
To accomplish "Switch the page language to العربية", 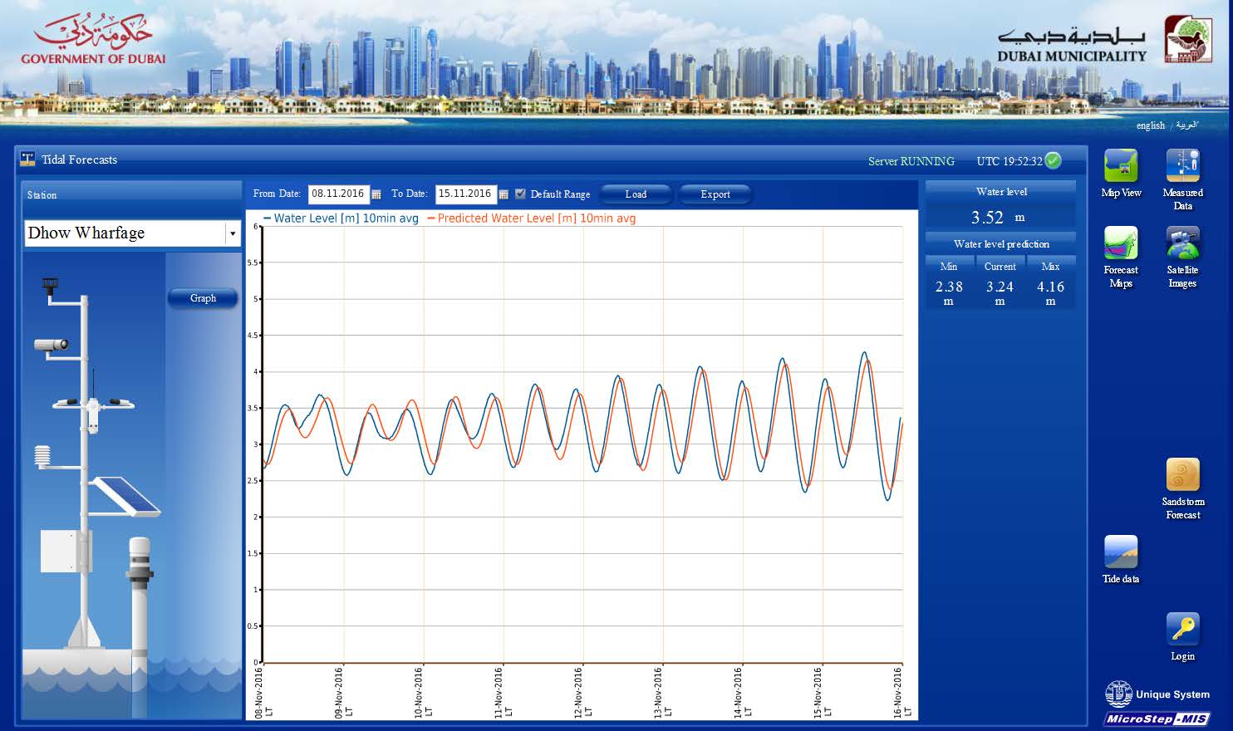I will (x=1186, y=125).
